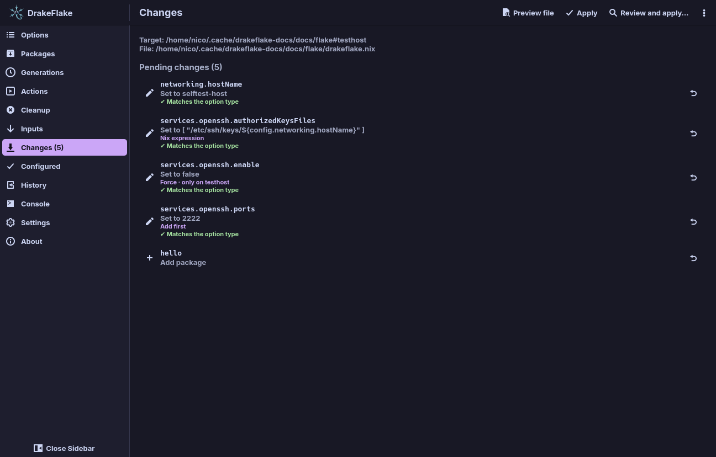Open the Generations page
This screenshot has height=457, width=716.
point(65,72)
